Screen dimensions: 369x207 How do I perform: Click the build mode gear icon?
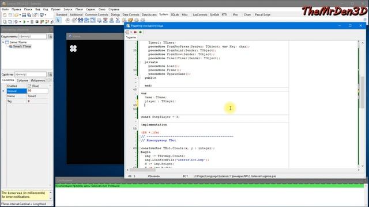click(16, 22)
